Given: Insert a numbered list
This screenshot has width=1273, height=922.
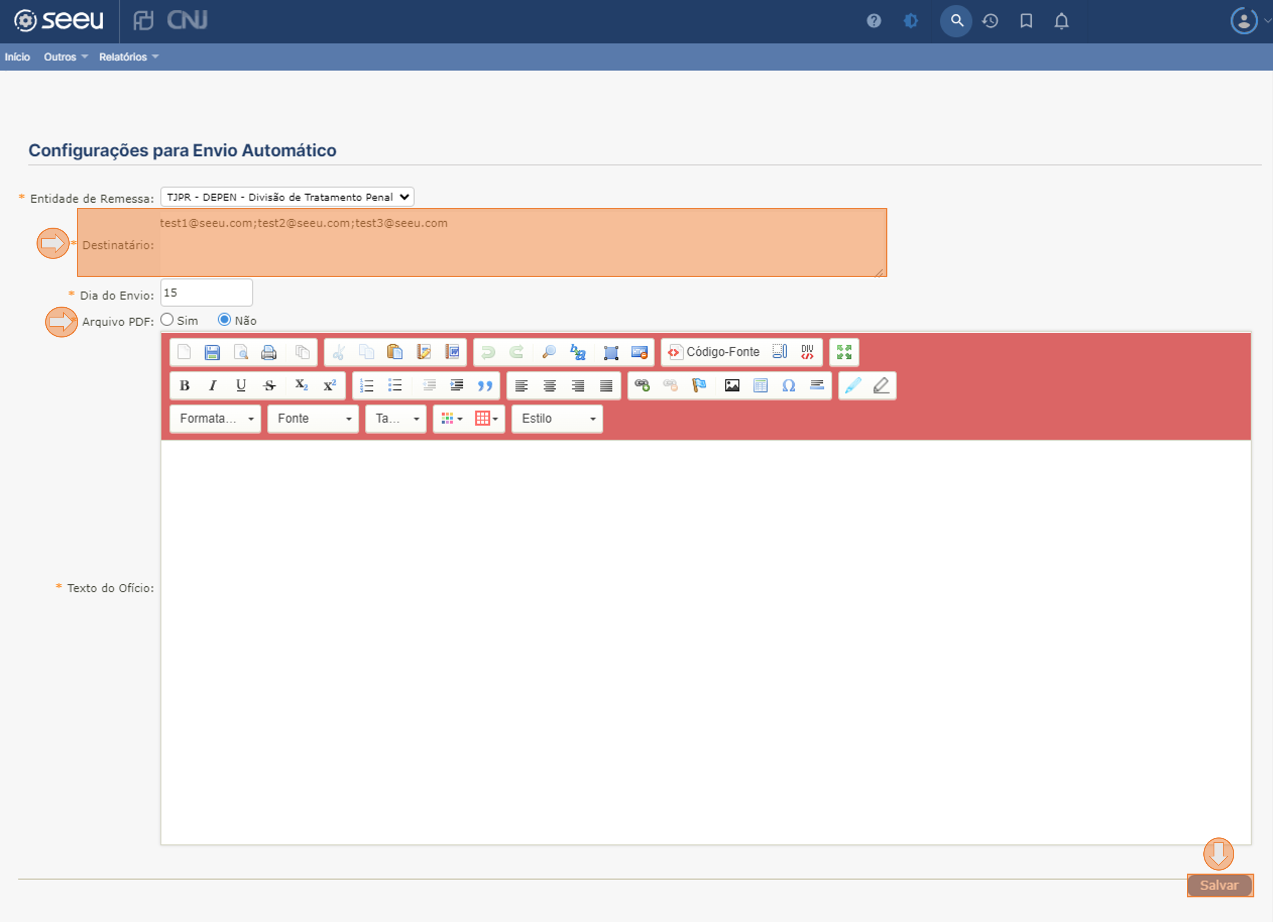Looking at the screenshot, I should point(367,386).
